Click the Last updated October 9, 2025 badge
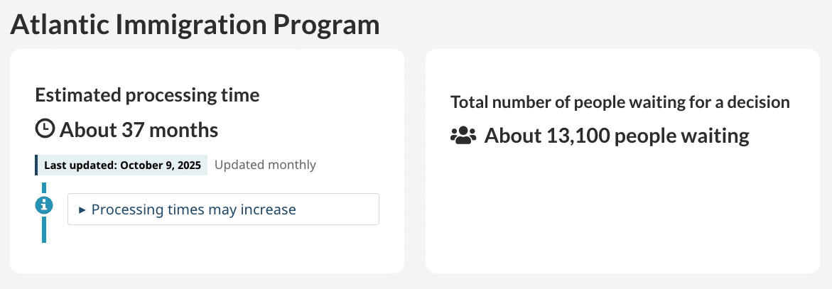 pos(122,165)
